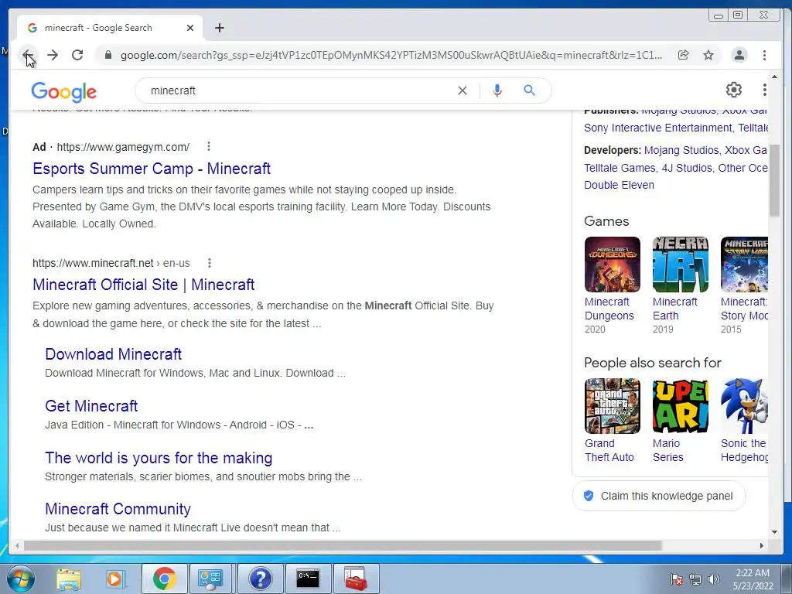This screenshot has height=594, width=792.
Task: Open the Windows Start menu
Action: coord(20,579)
